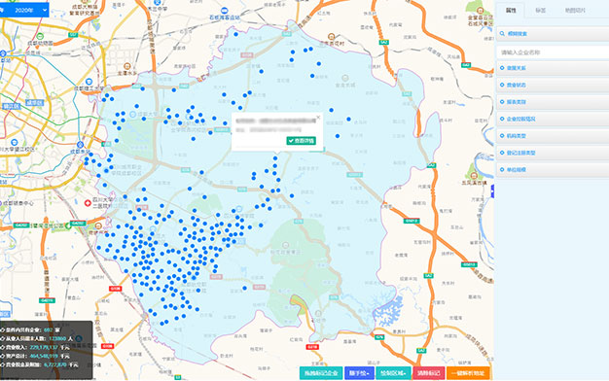Switch to the 标签 tab
Screen dimensions: 609x381
(540, 11)
